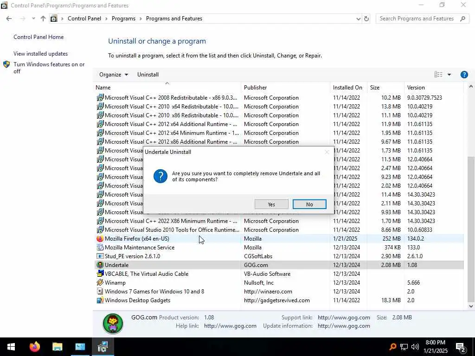Image resolution: width=475 pixels, height=356 pixels.
Task: Open the view options dropdown arrow
Action: tap(449, 75)
